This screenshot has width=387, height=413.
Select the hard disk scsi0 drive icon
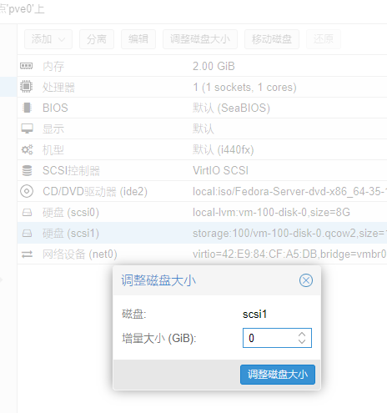click(x=27, y=213)
